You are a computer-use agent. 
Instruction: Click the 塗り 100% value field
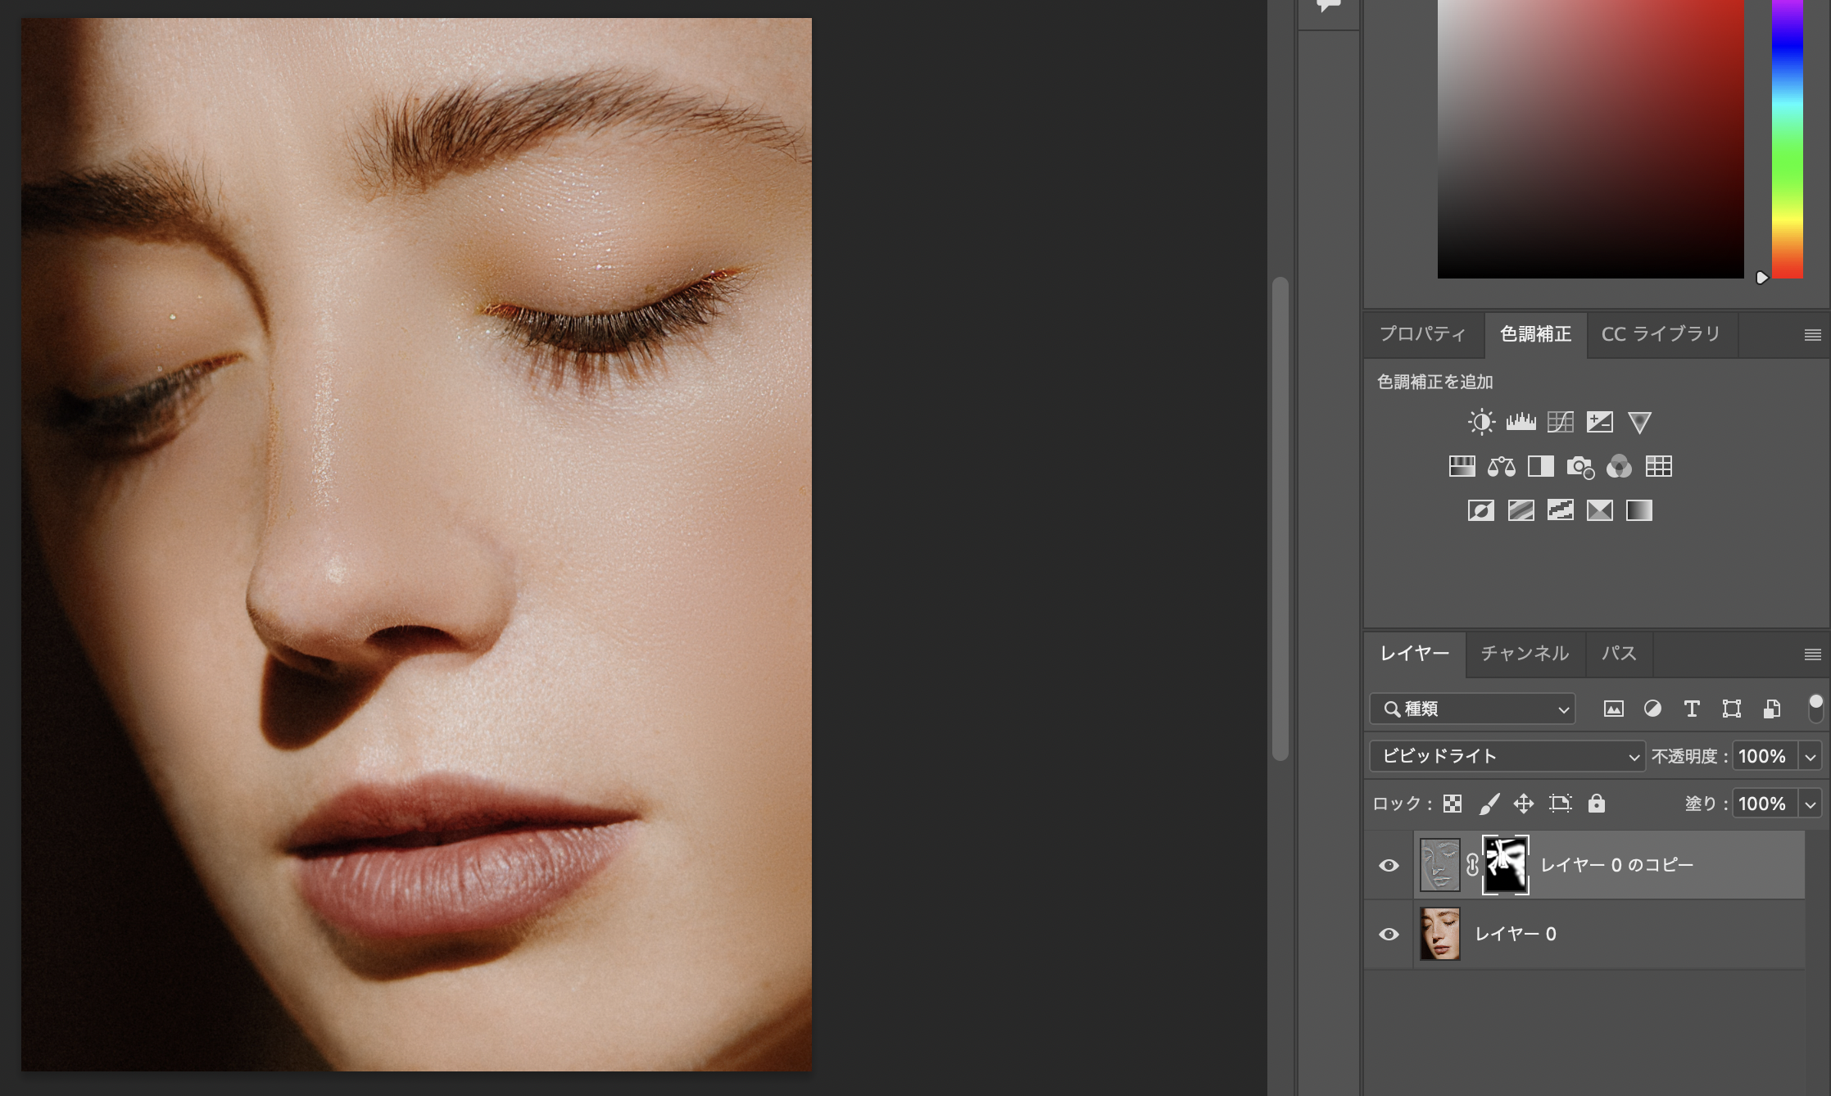(x=1765, y=804)
